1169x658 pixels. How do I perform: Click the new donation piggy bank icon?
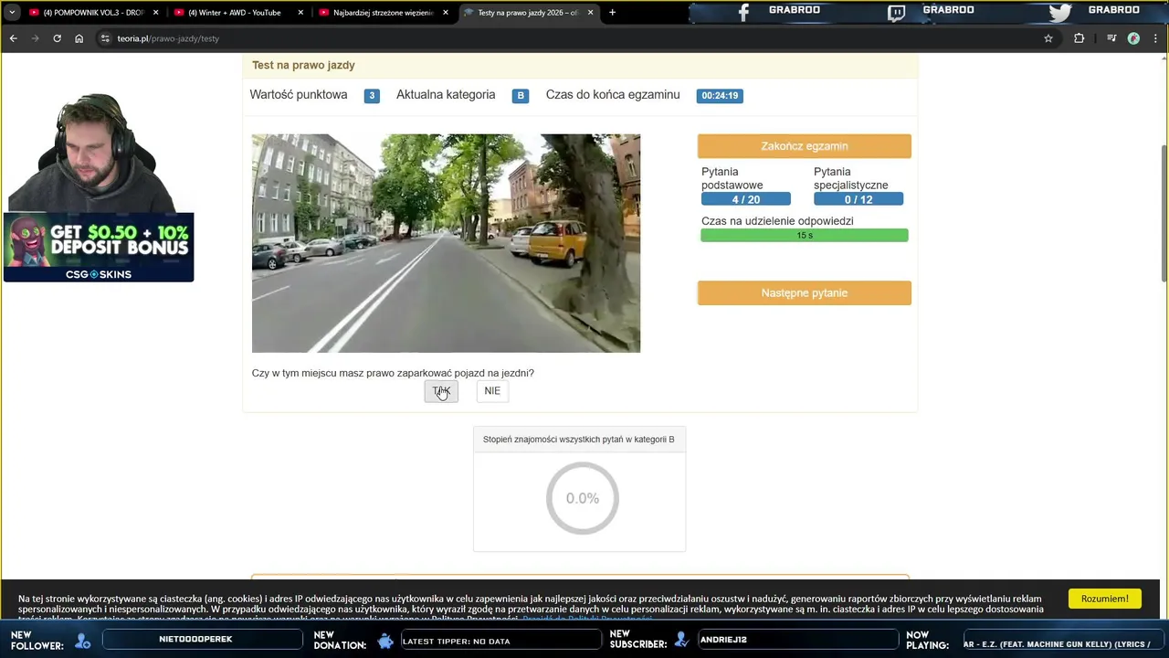point(386,641)
